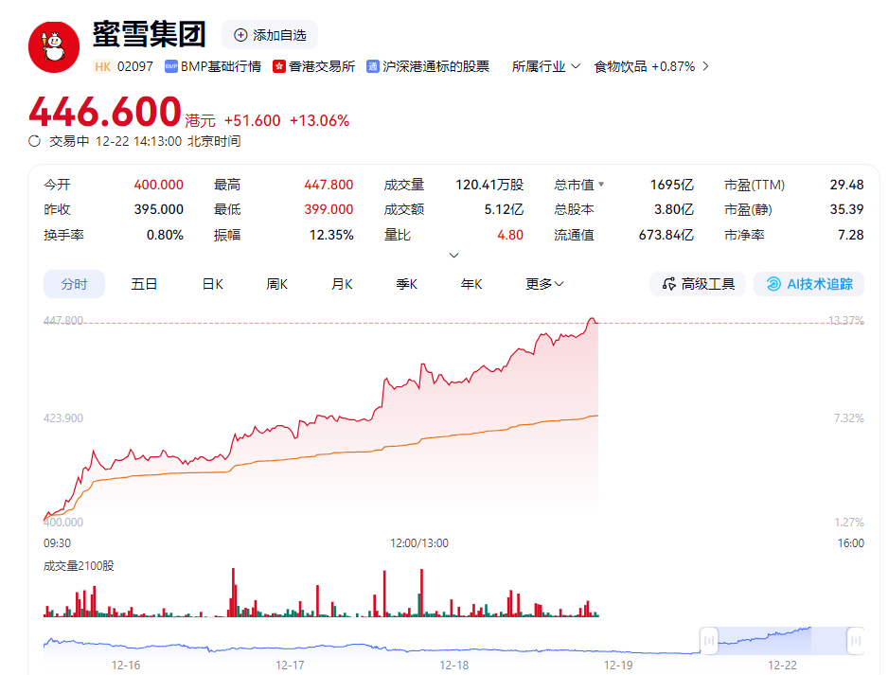Expand more stats with the chevron below 量比
The height and width of the screenshot is (675, 888).
coord(453,256)
